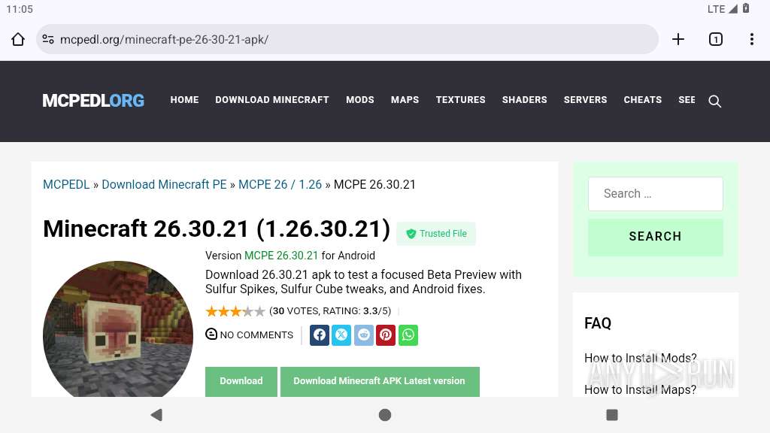Screen dimensions: 770x433
Task: Tap the comments bubble icon
Action: (x=211, y=335)
